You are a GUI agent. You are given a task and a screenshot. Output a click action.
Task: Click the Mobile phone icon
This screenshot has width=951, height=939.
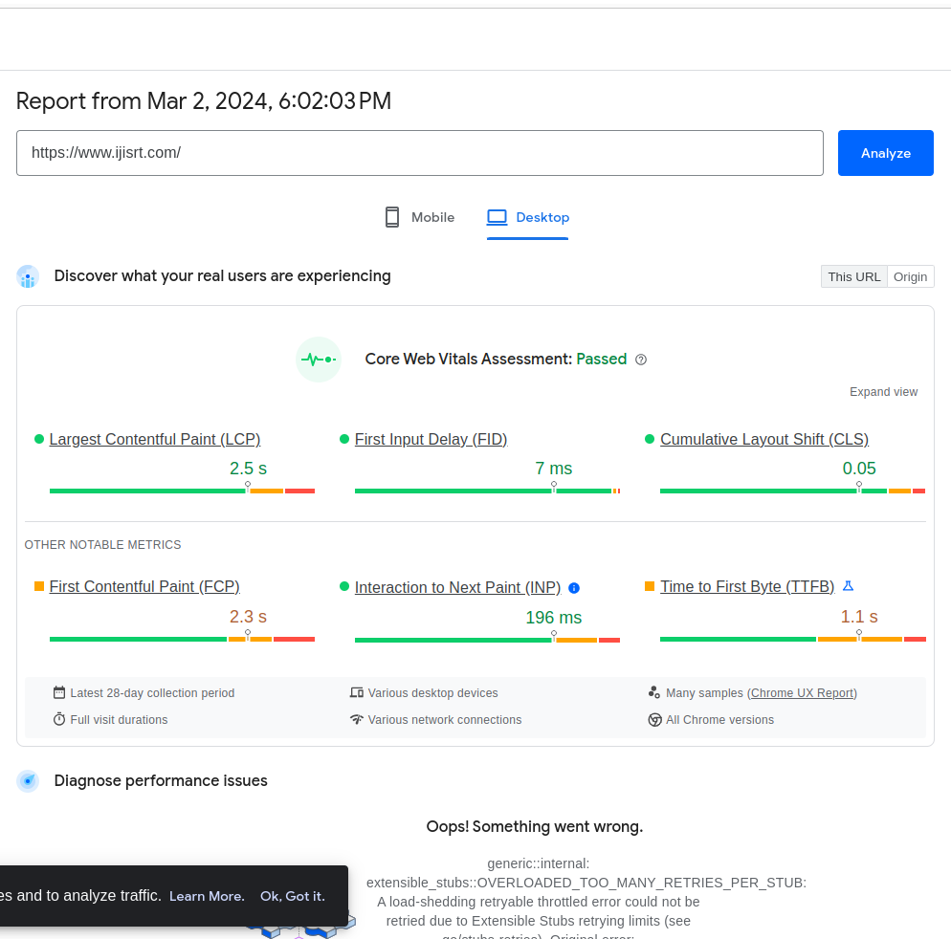(x=391, y=217)
